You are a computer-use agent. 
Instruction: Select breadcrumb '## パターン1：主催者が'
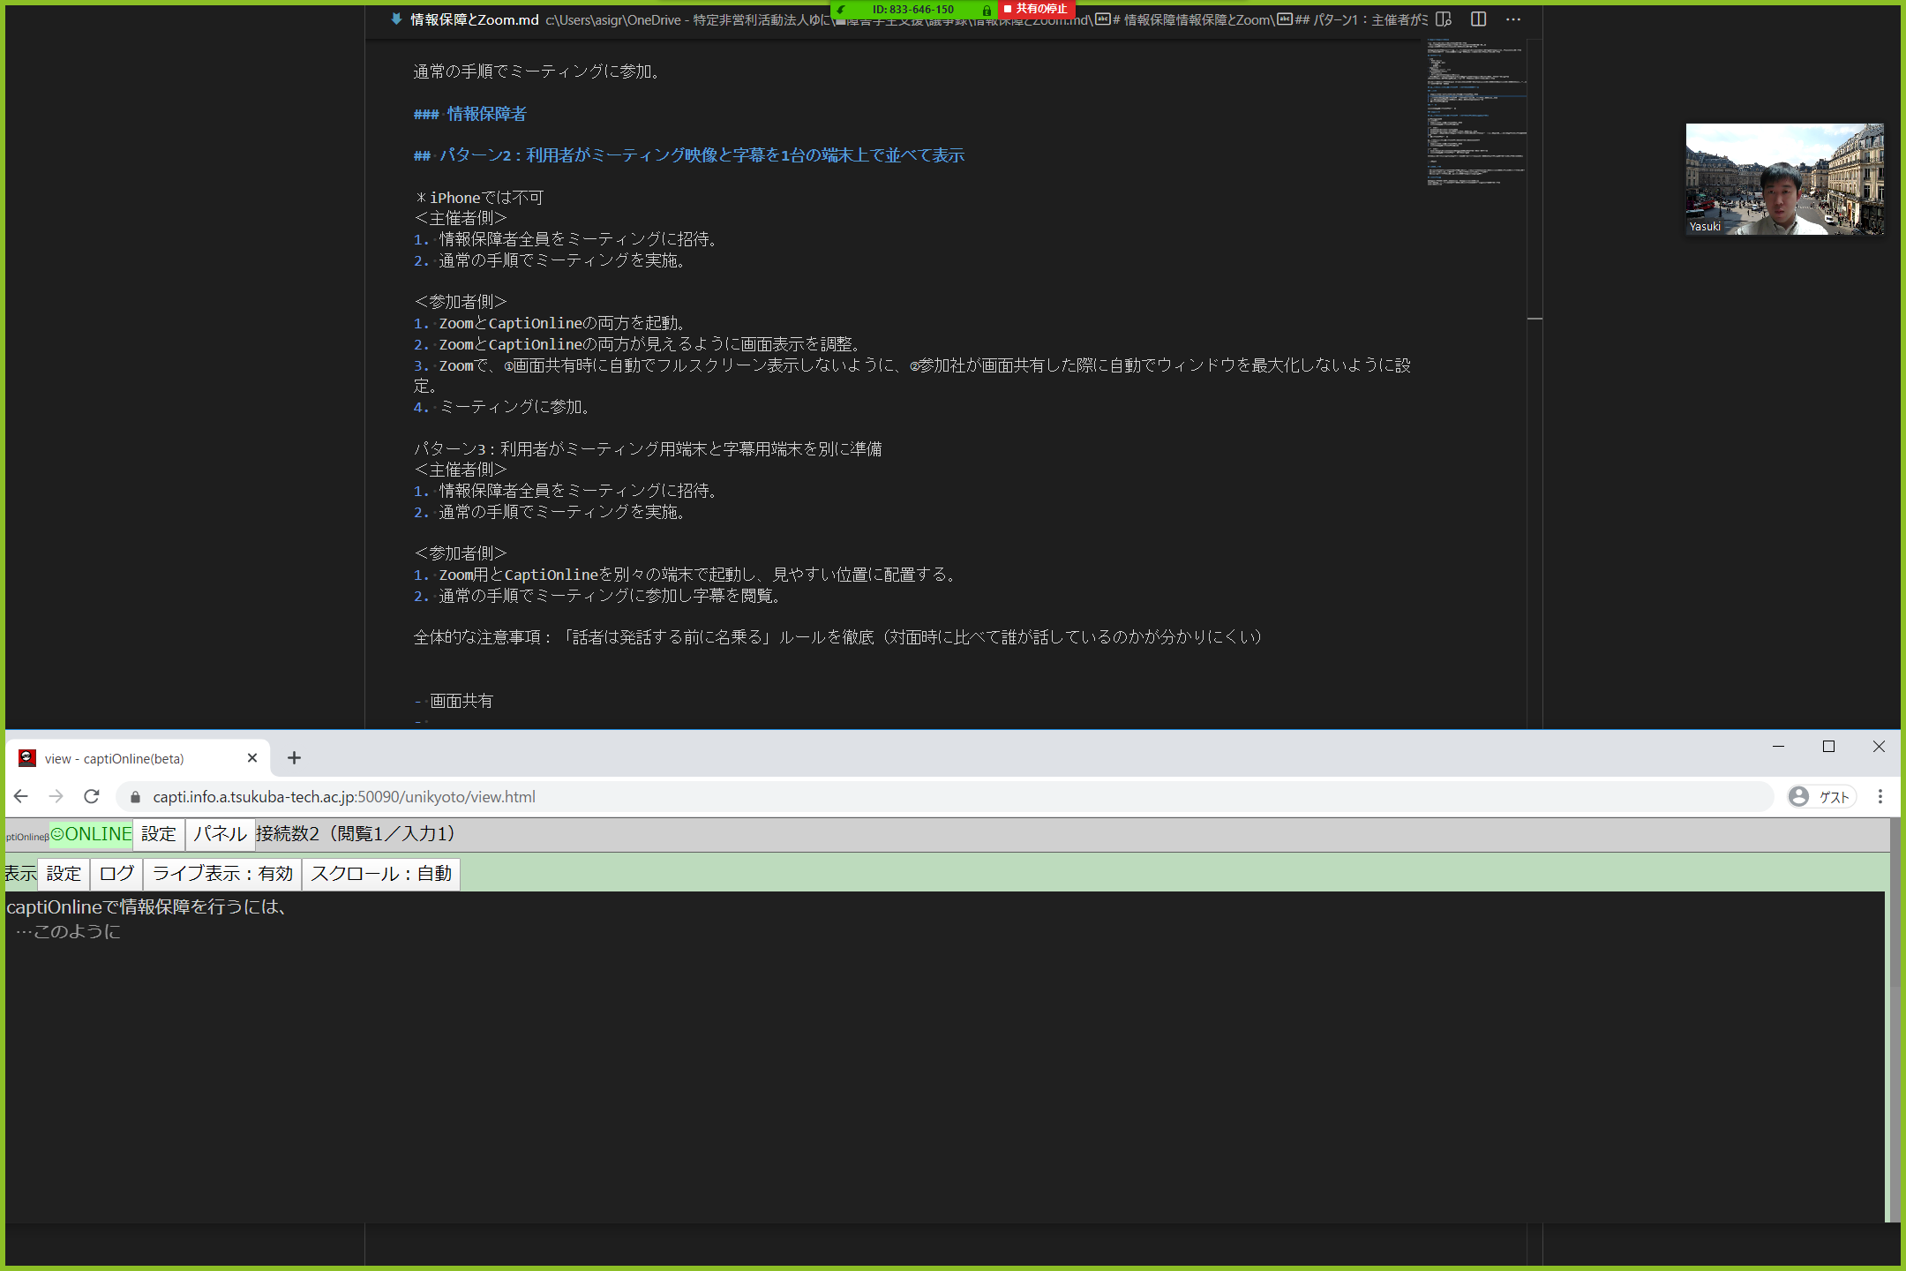(1353, 19)
